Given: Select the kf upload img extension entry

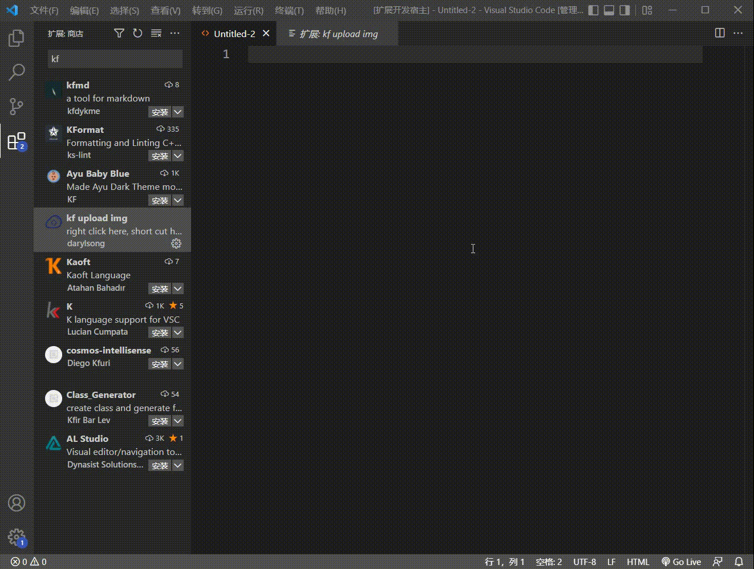Looking at the screenshot, I should point(112,230).
